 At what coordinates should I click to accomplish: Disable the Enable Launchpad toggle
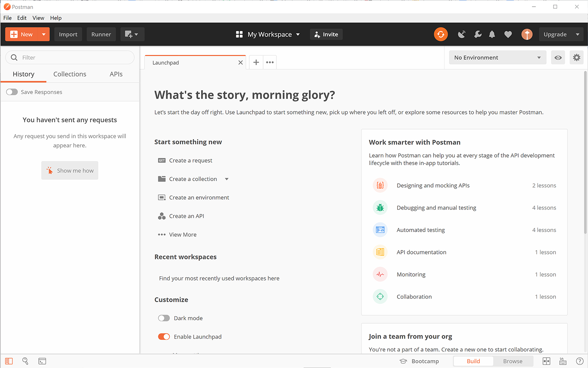coord(164,336)
